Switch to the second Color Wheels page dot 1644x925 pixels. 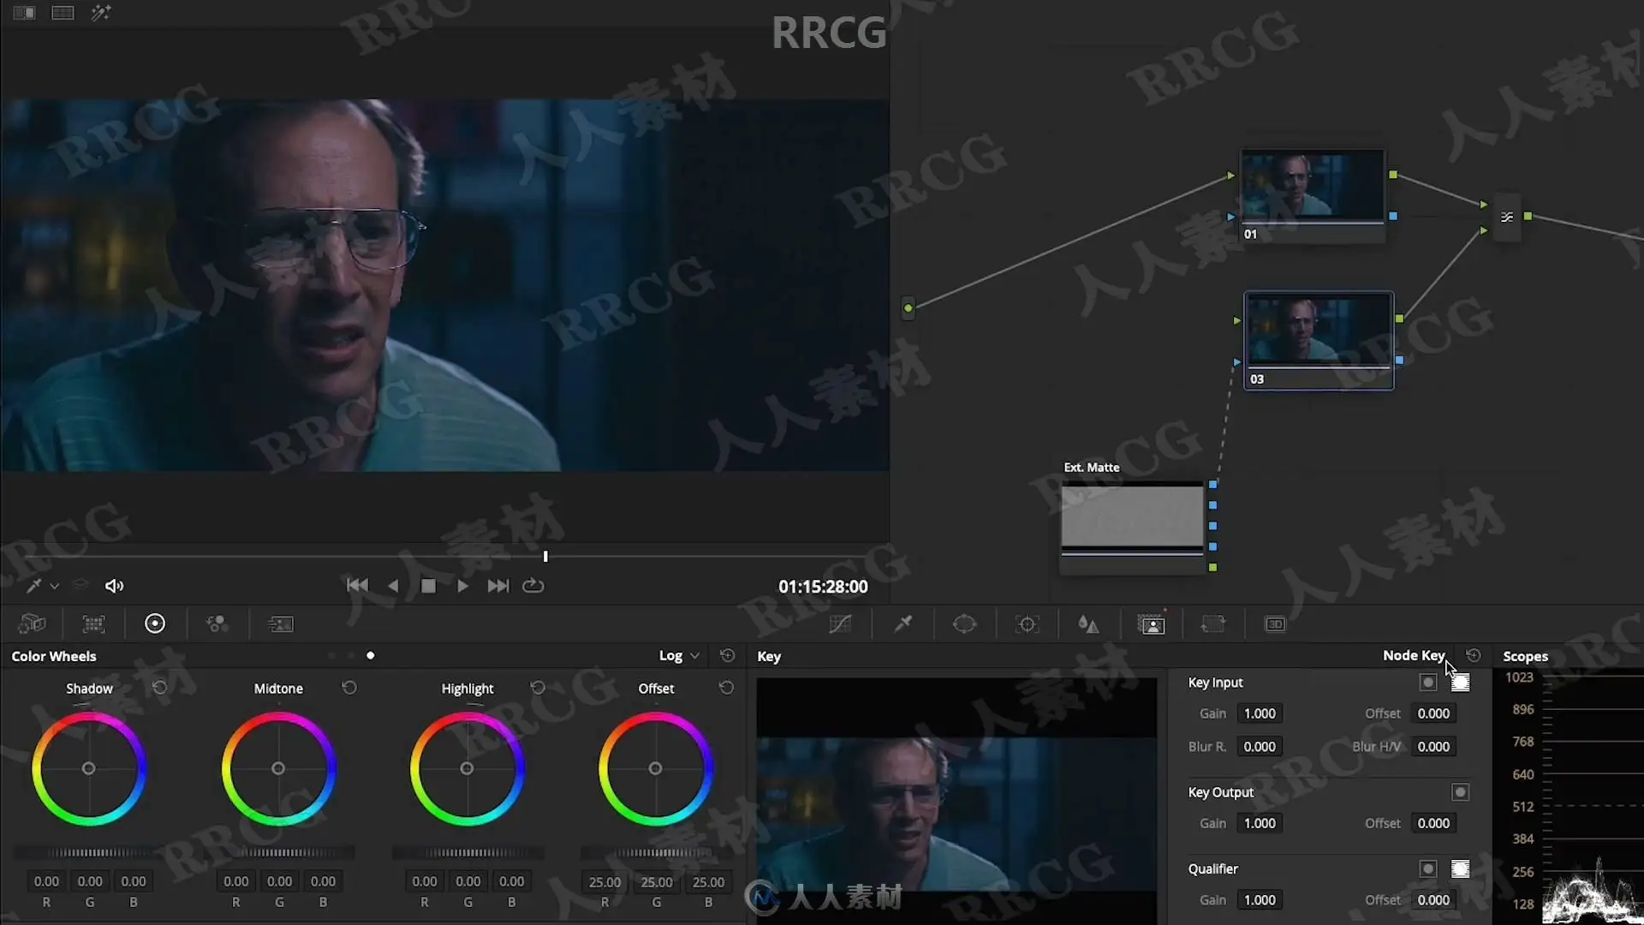point(351,655)
